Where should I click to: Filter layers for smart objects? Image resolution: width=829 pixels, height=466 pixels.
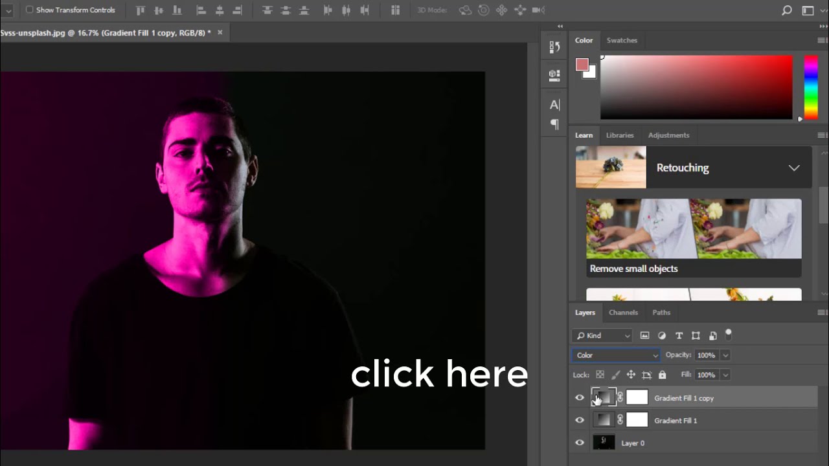tap(713, 335)
